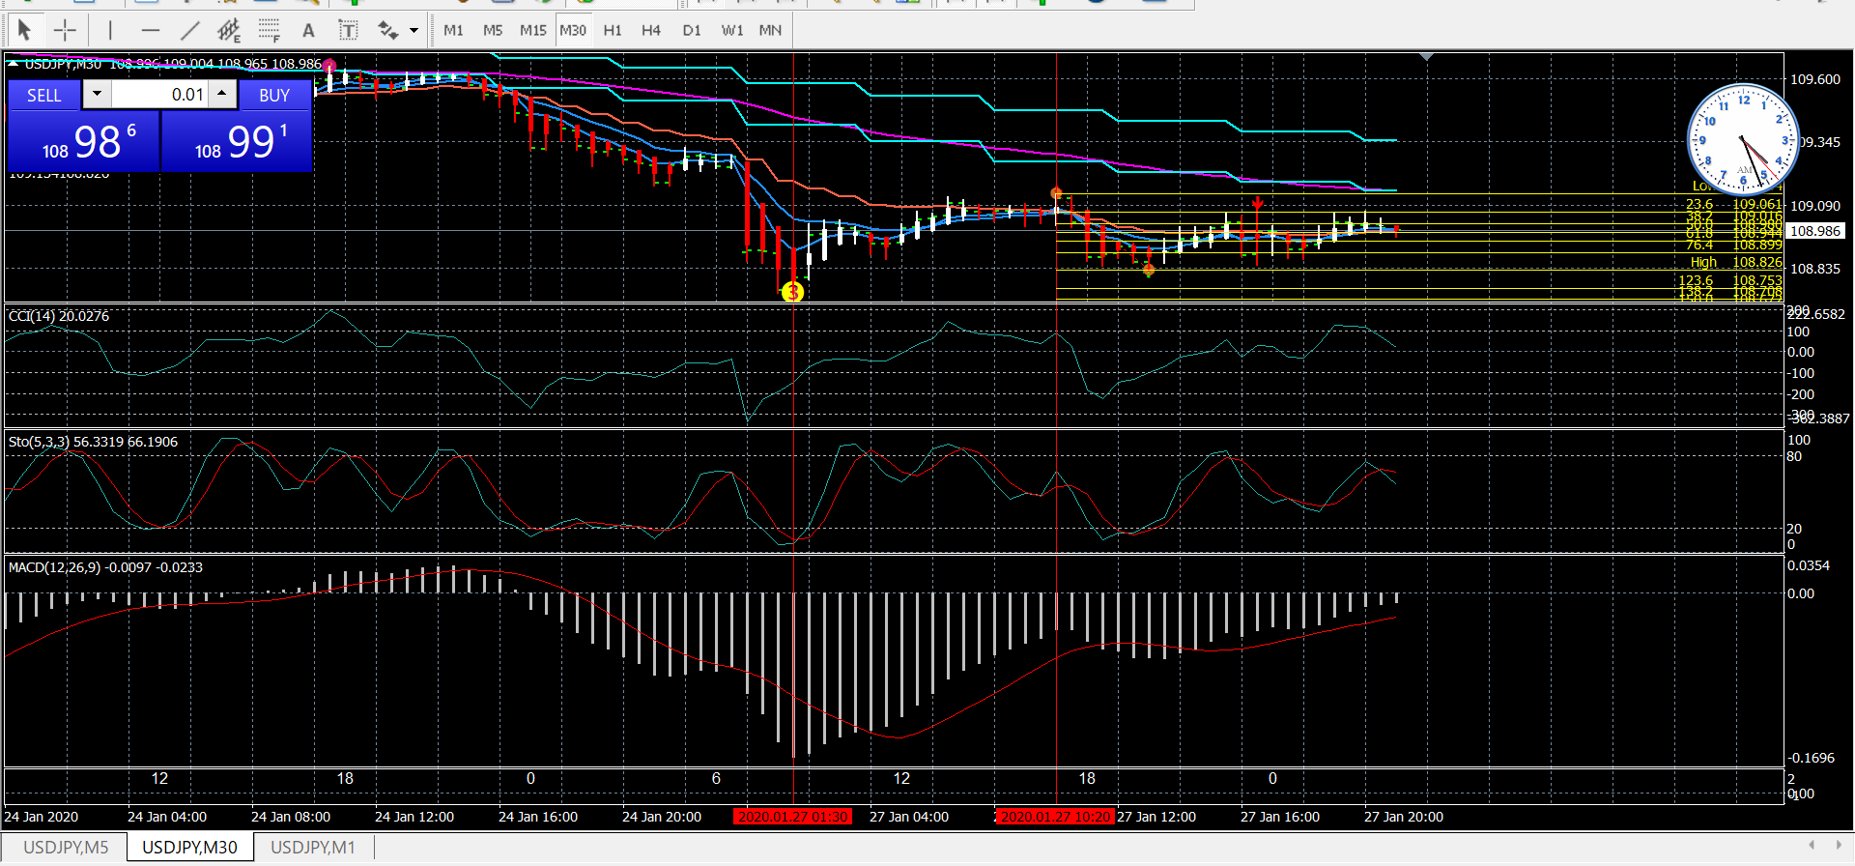Screen dimensions: 1855x866
Task: Click the arrows drawing tool icon
Action: coord(388,30)
